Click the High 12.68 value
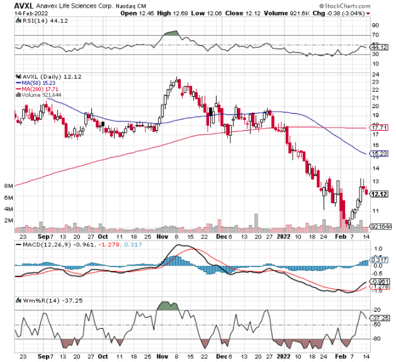Viewport: 396px width, 362px height. pos(173,13)
